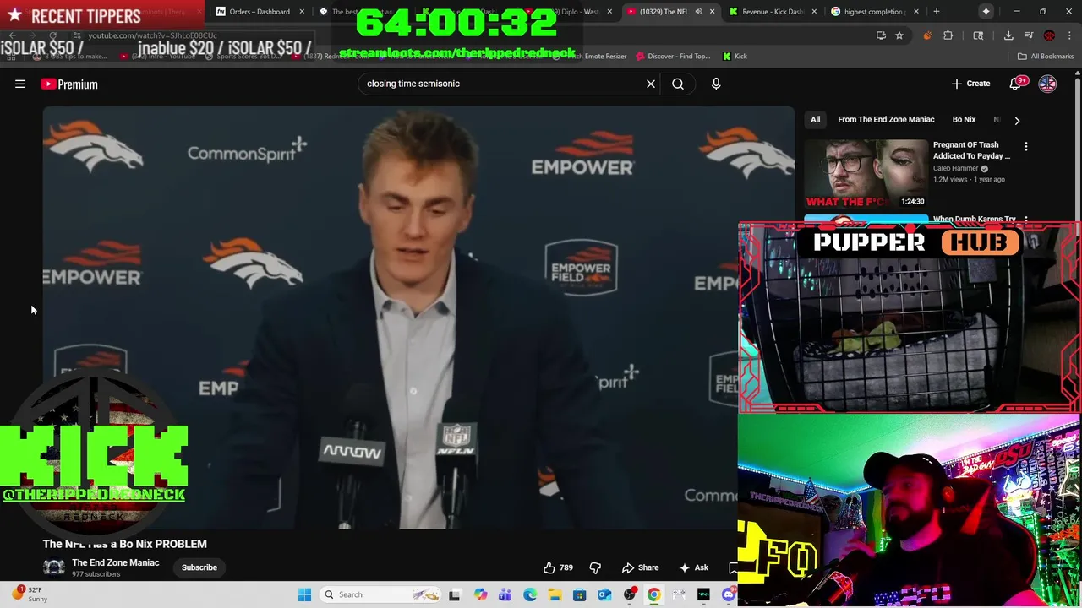Open Chrome media controls music icon
This screenshot has width=1082, height=608.
pyautogui.click(x=1029, y=35)
